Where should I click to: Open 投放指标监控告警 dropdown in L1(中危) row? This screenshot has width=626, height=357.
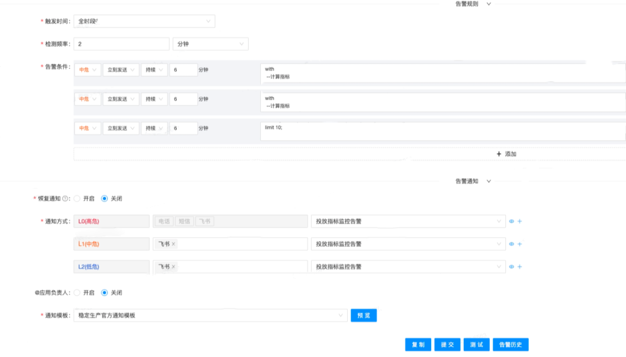[407, 244]
